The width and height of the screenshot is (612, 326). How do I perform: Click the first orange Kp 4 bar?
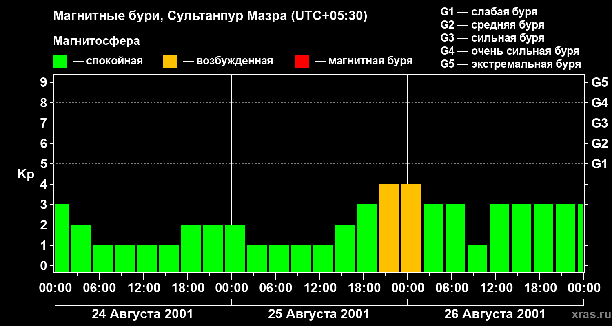[389, 228]
